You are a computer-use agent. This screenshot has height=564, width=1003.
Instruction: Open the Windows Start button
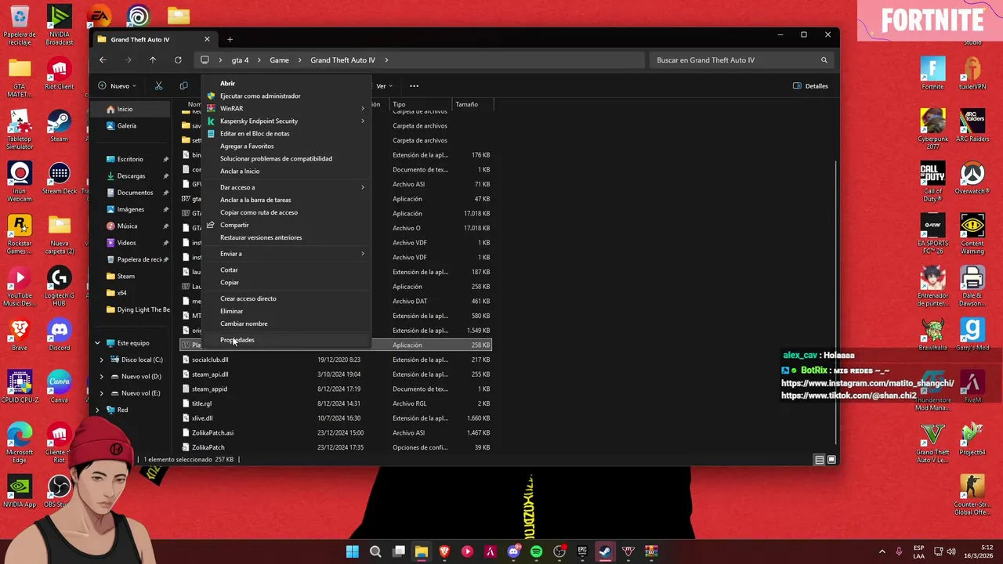coord(353,551)
